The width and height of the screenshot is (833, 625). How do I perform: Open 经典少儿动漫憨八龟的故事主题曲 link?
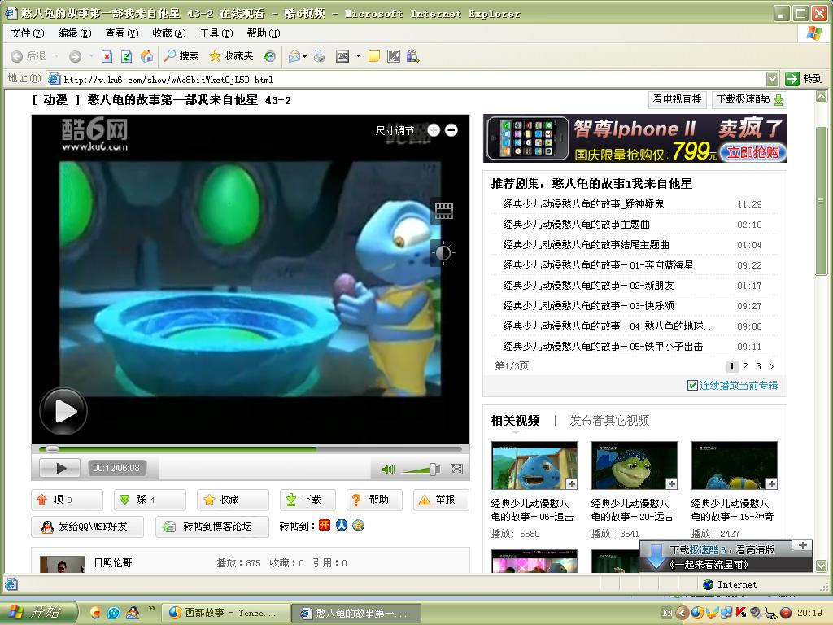coord(576,225)
